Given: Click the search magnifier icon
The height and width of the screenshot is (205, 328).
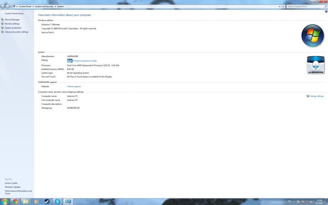Looking at the screenshot, I should pos(326,6).
